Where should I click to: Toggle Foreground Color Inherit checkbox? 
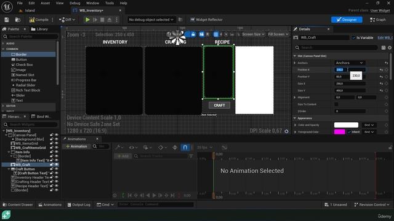pyautogui.click(x=349, y=132)
